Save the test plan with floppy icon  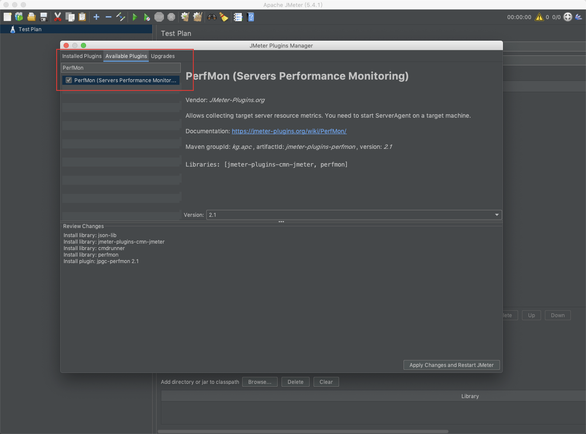point(44,17)
